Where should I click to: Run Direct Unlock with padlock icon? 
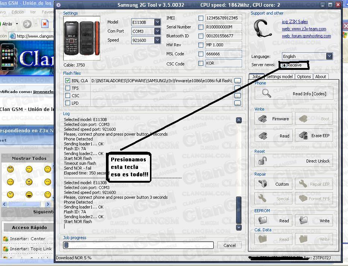(x=294, y=161)
